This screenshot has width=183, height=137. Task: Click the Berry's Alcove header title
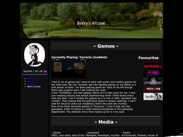point(91,23)
